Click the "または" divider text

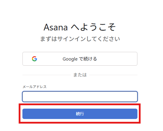pos(80,75)
